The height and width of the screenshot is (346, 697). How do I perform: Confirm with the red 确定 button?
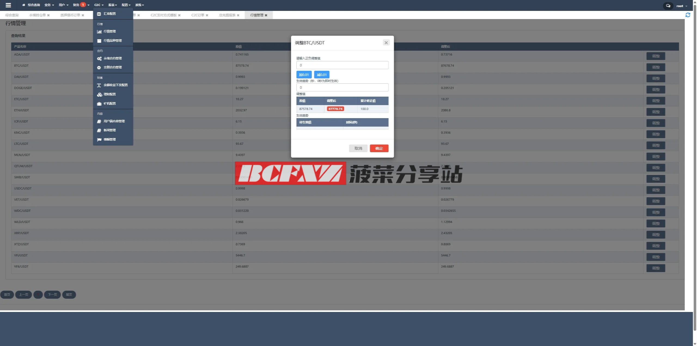(379, 148)
